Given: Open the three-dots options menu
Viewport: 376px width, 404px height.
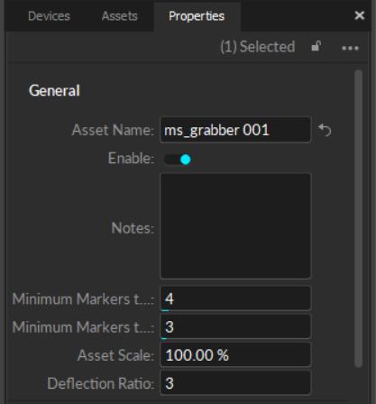Looking at the screenshot, I should (x=350, y=48).
